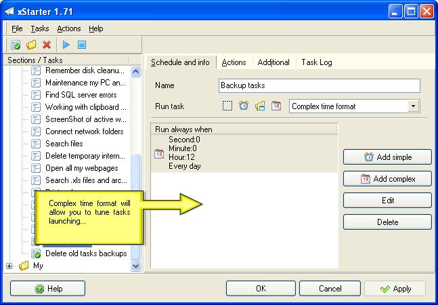The height and width of the screenshot is (305, 438).
Task: Select the Connect network folders task
Action: 85,131
